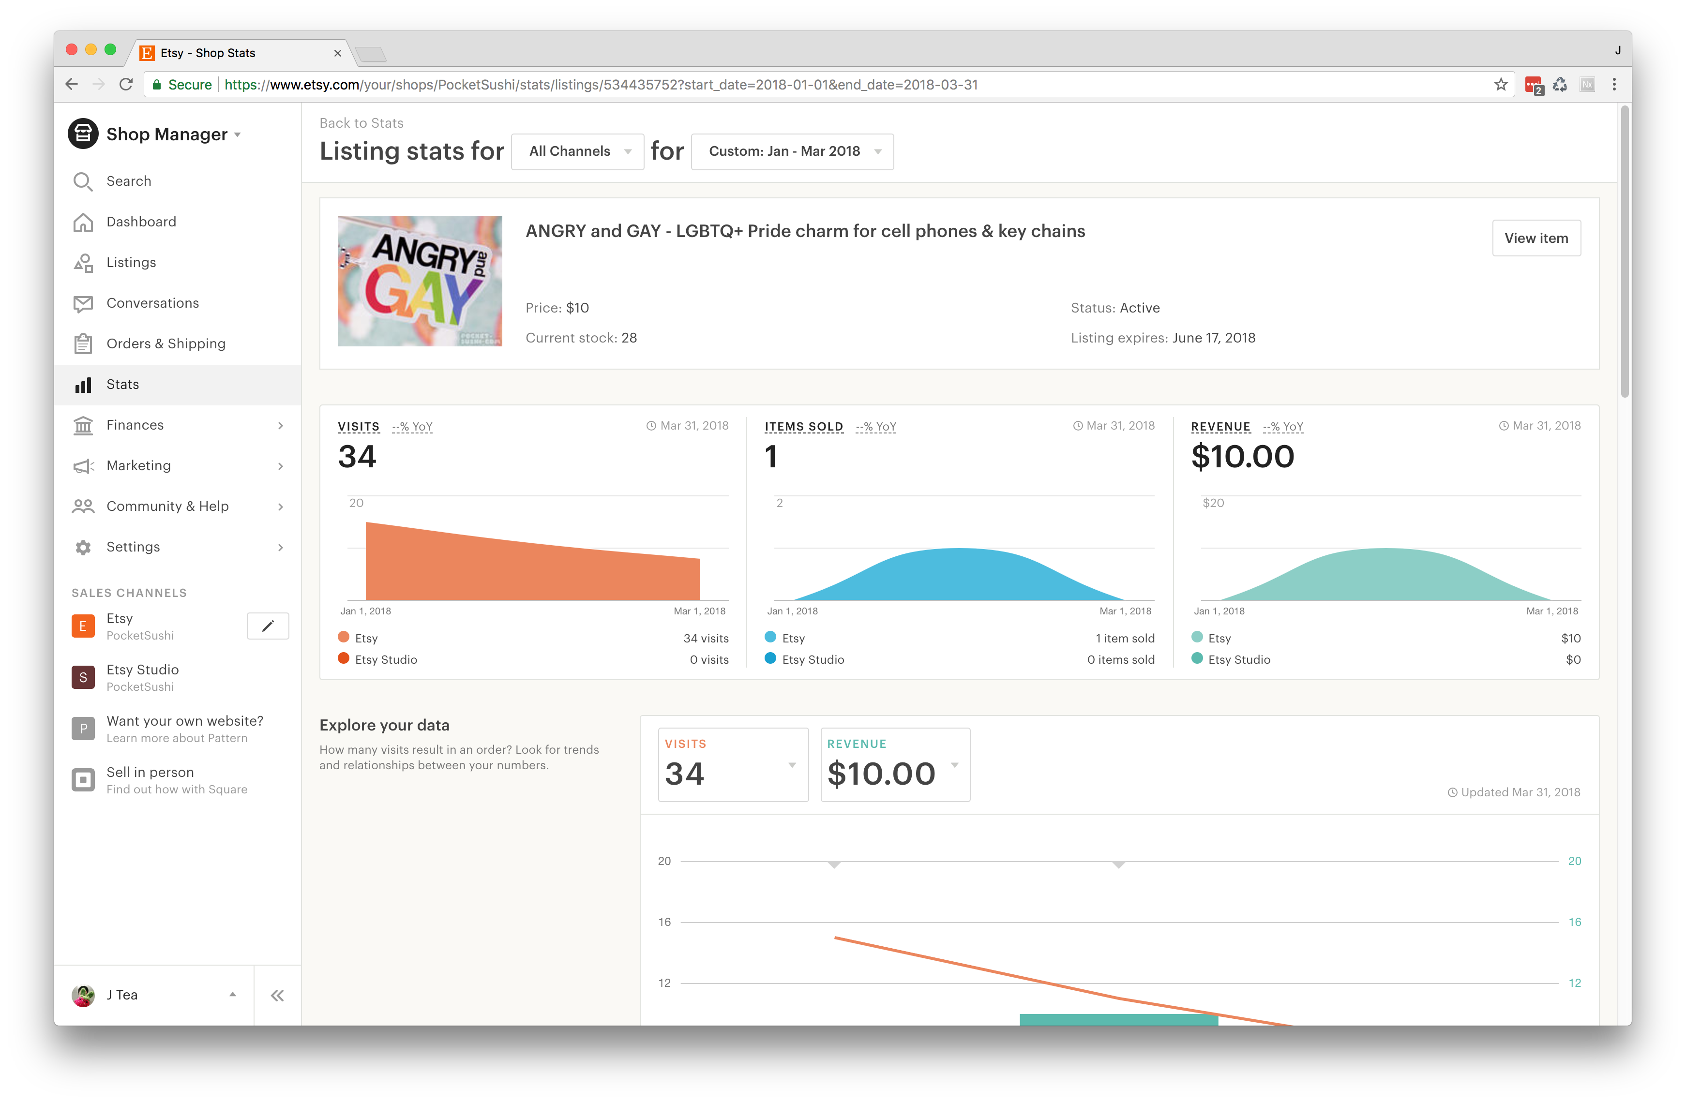Image resolution: width=1686 pixels, height=1103 pixels.
Task: Open the All Channels dropdown
Action: 577,151
